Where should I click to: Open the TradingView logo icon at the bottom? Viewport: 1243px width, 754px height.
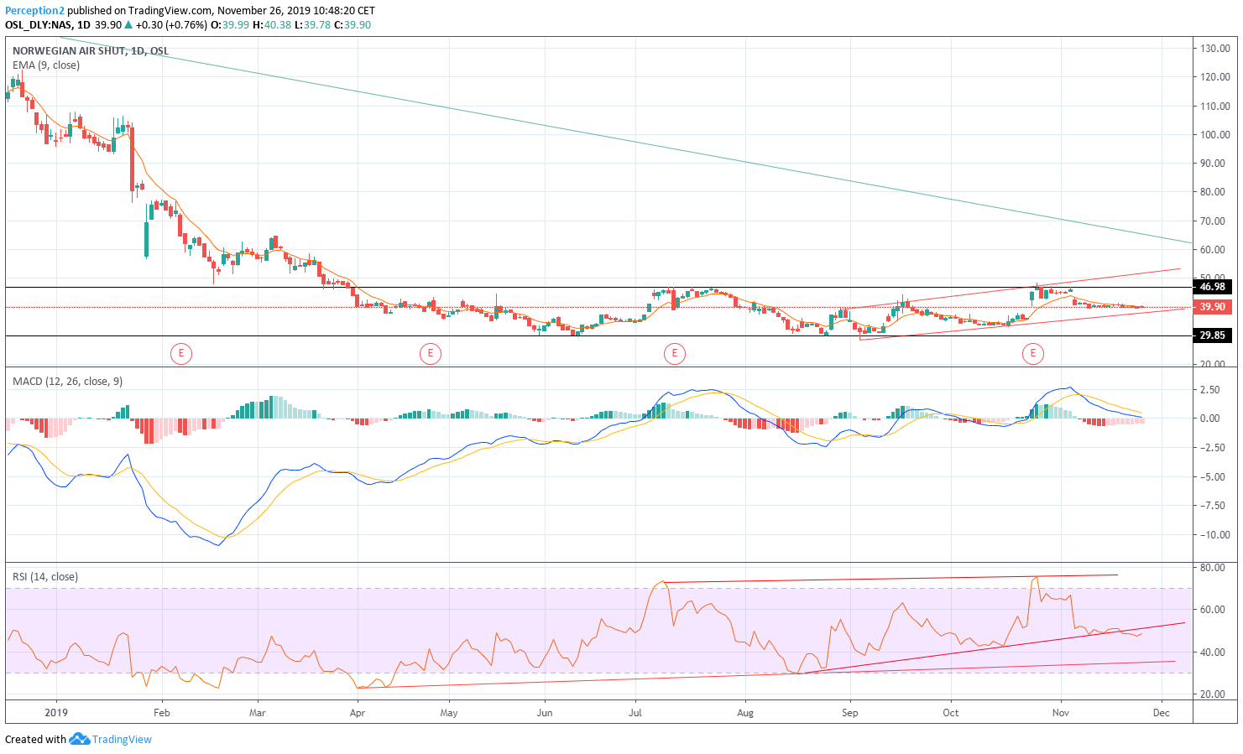79,739
